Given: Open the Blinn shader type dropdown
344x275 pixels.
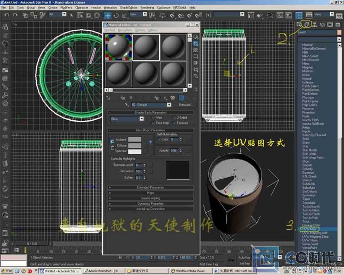Looking at the screenshot, I should (x=142, y=119).
